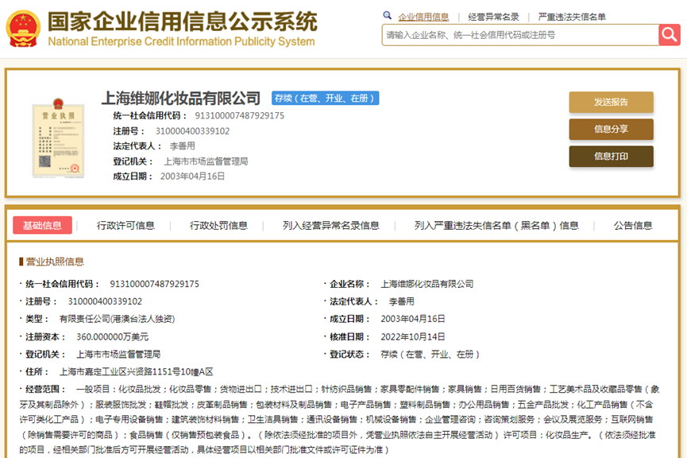
Task: Click the 国家企业信用信息公示系统 site title
Action: [182, 21]
